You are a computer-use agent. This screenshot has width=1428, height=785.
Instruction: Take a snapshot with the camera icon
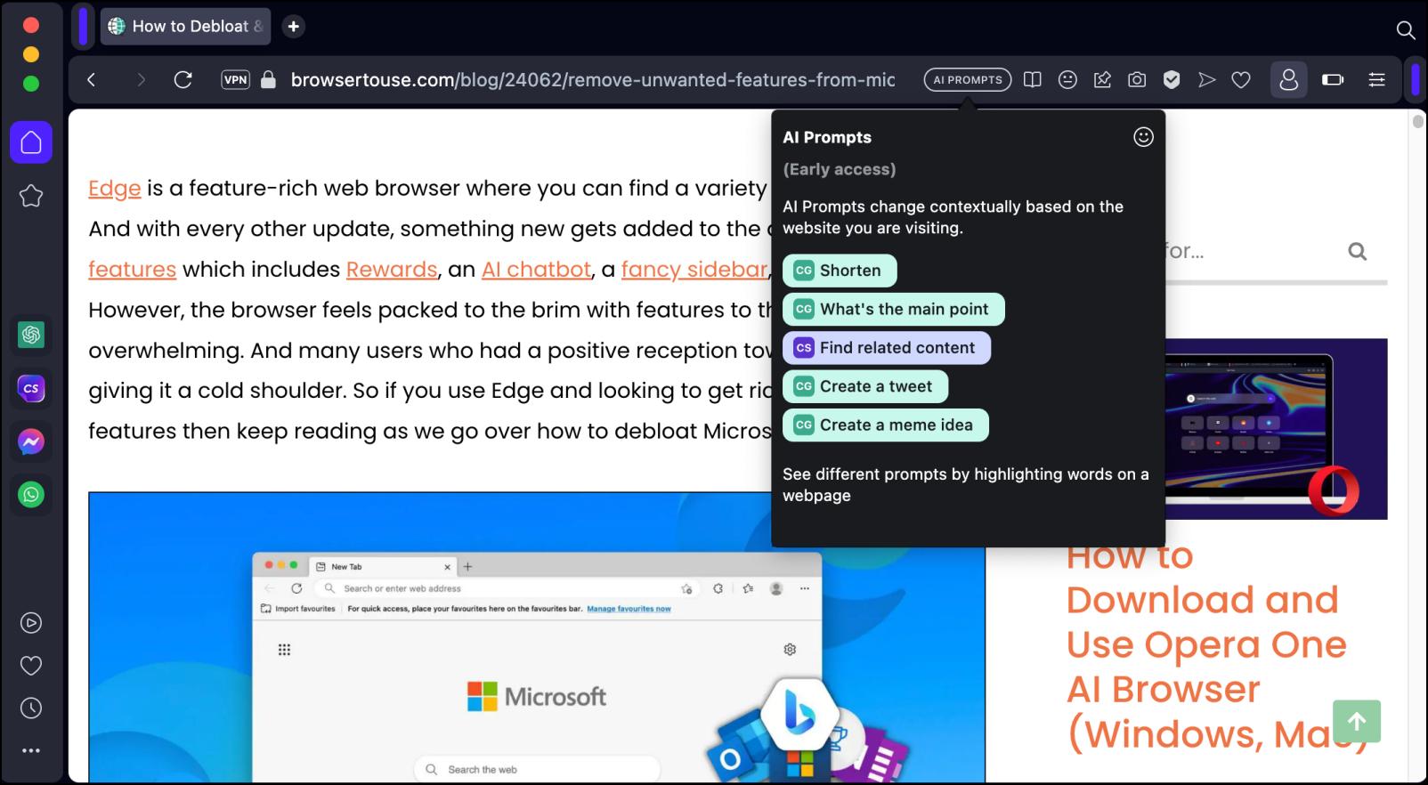point(1137,80)
